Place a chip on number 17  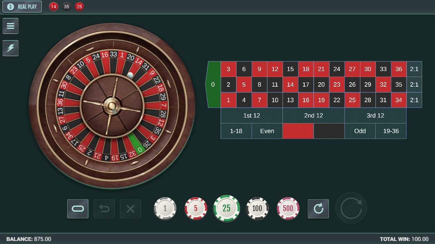[x=306, y=85]
